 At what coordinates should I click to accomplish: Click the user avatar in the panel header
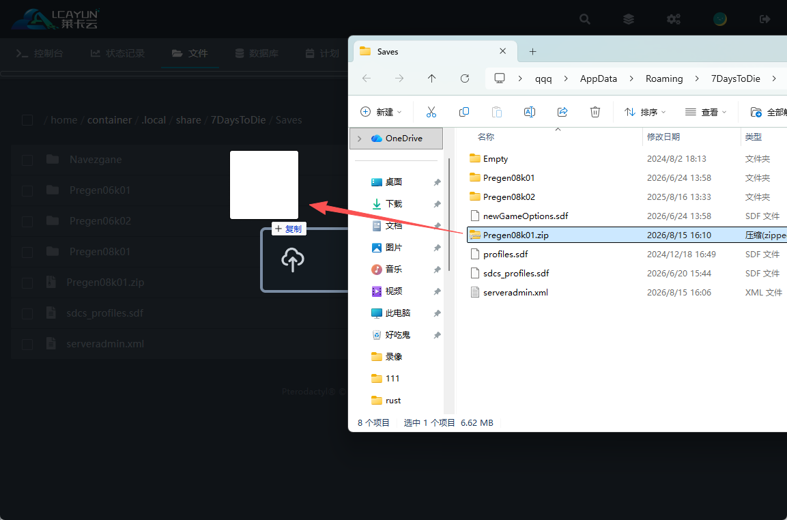720,19
